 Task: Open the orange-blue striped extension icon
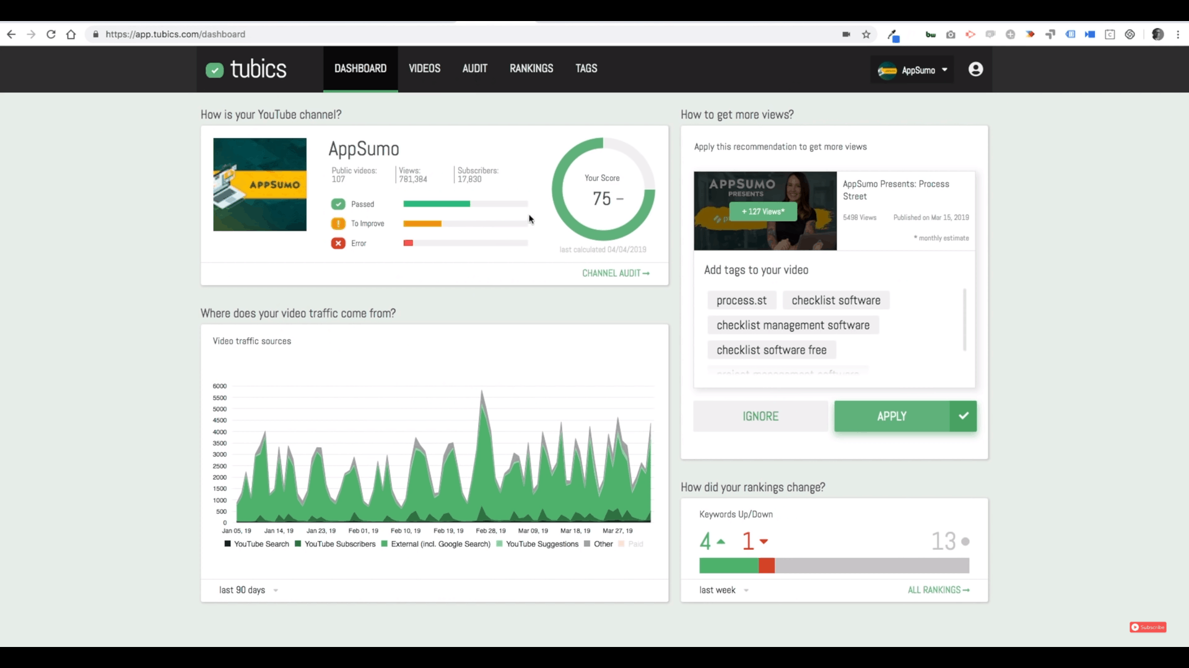[x=1030, y=35]
